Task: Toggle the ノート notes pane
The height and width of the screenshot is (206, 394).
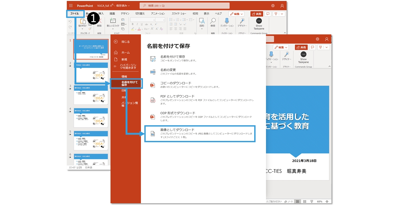Action: 289,201
